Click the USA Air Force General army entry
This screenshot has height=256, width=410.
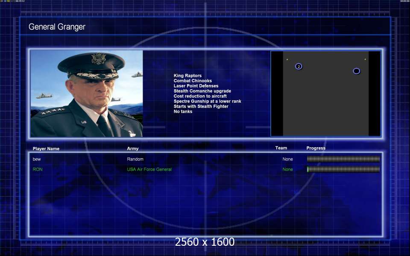(149, 169)
